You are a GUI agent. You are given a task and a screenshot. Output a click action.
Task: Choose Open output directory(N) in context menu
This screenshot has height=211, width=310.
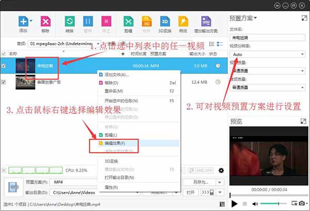point(139,177)
